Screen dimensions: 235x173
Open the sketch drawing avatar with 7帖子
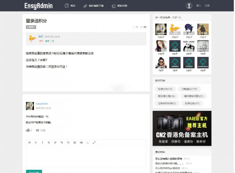pos(203,46)
